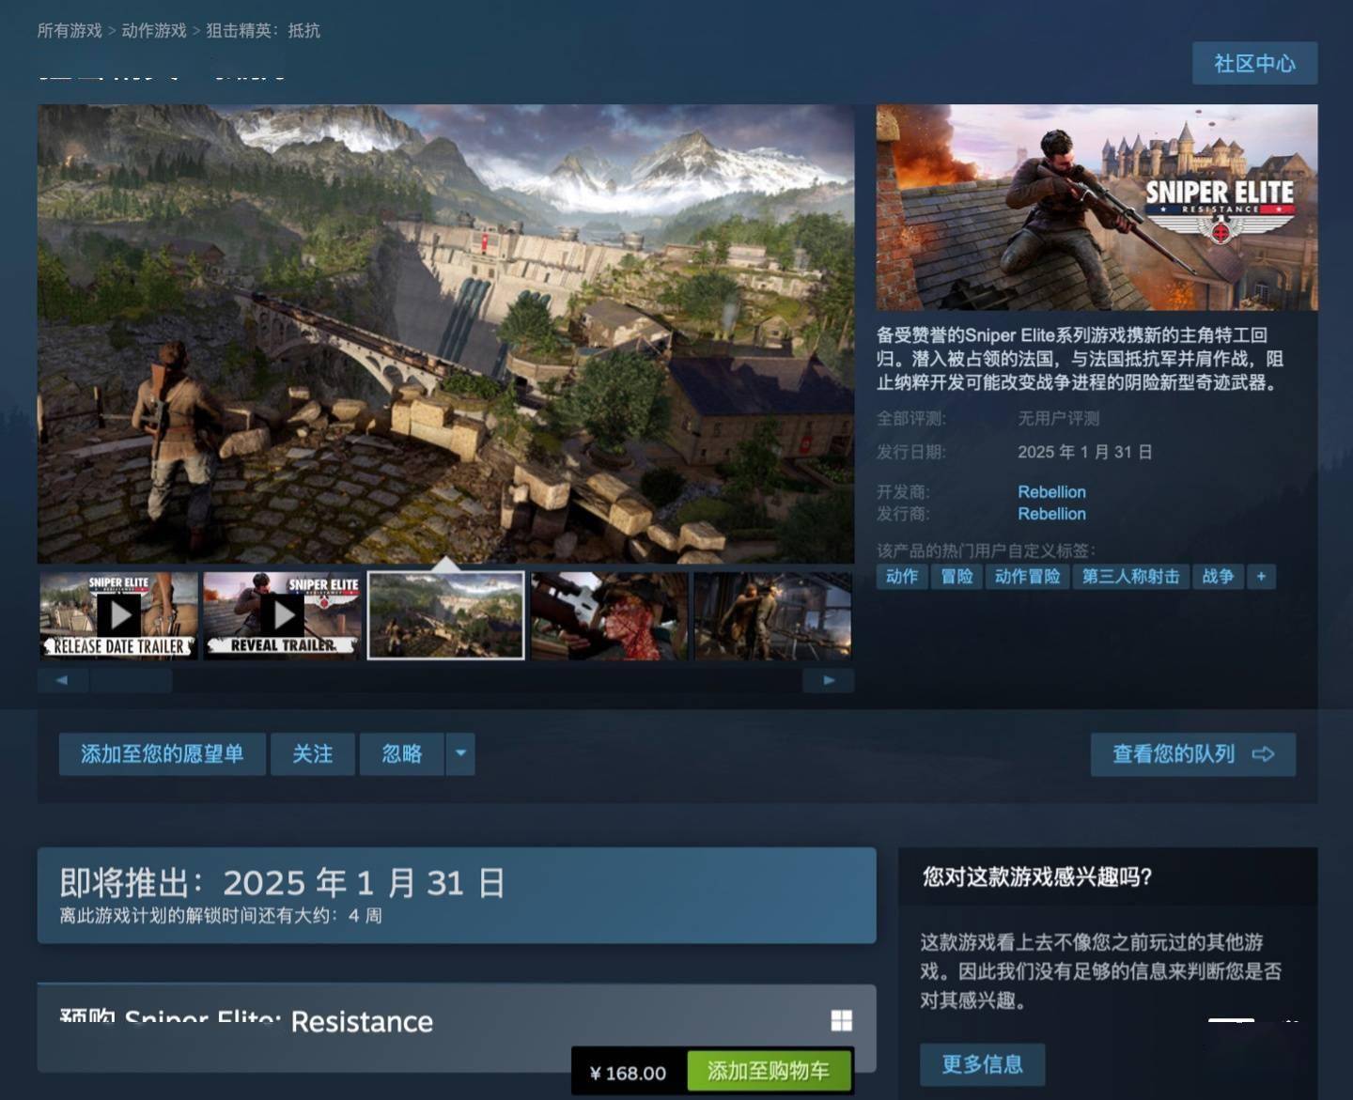Viewport: 1353px width, 1100px height.
Task: Click 添加至购物车 green button
Action: [769, 1071]
